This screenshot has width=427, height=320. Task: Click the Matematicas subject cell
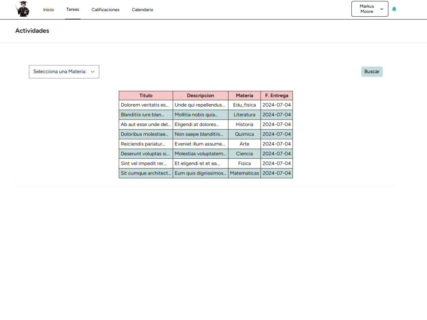(244, 173)
